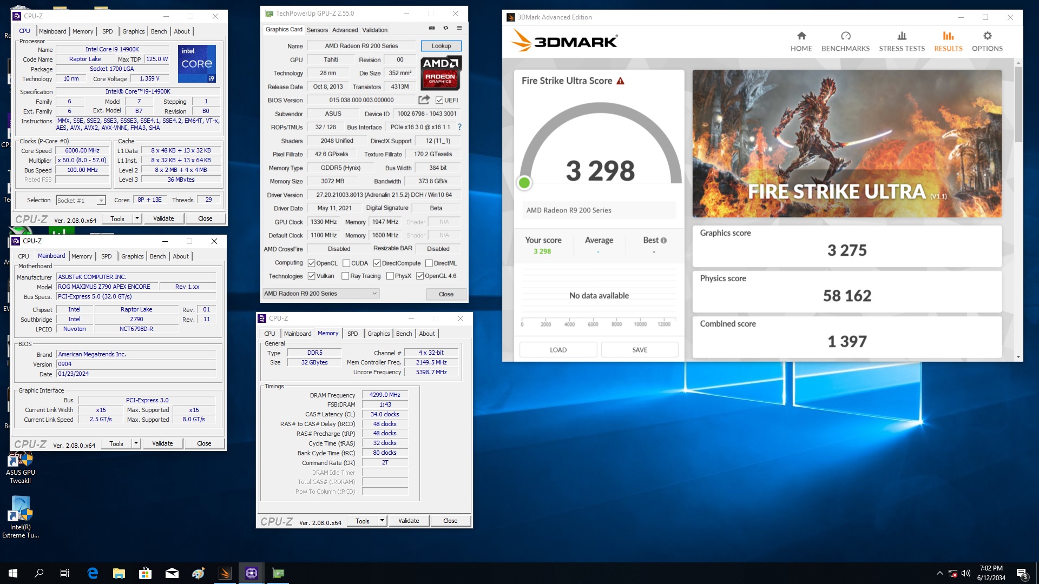This screenshot has height=584, width=1039.
Task: Open the Windows Start menu
Action: tap(13, 573)
